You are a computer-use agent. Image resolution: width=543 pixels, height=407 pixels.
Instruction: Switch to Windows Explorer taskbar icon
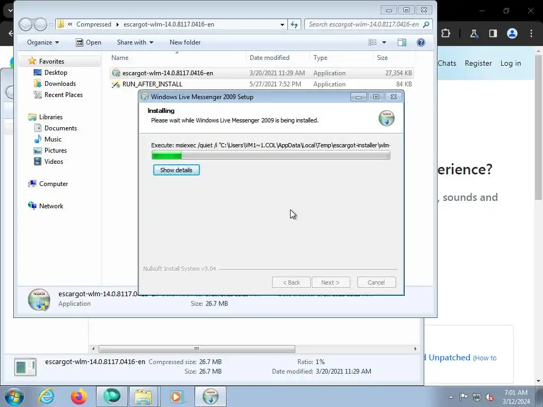tap(143, 396)
